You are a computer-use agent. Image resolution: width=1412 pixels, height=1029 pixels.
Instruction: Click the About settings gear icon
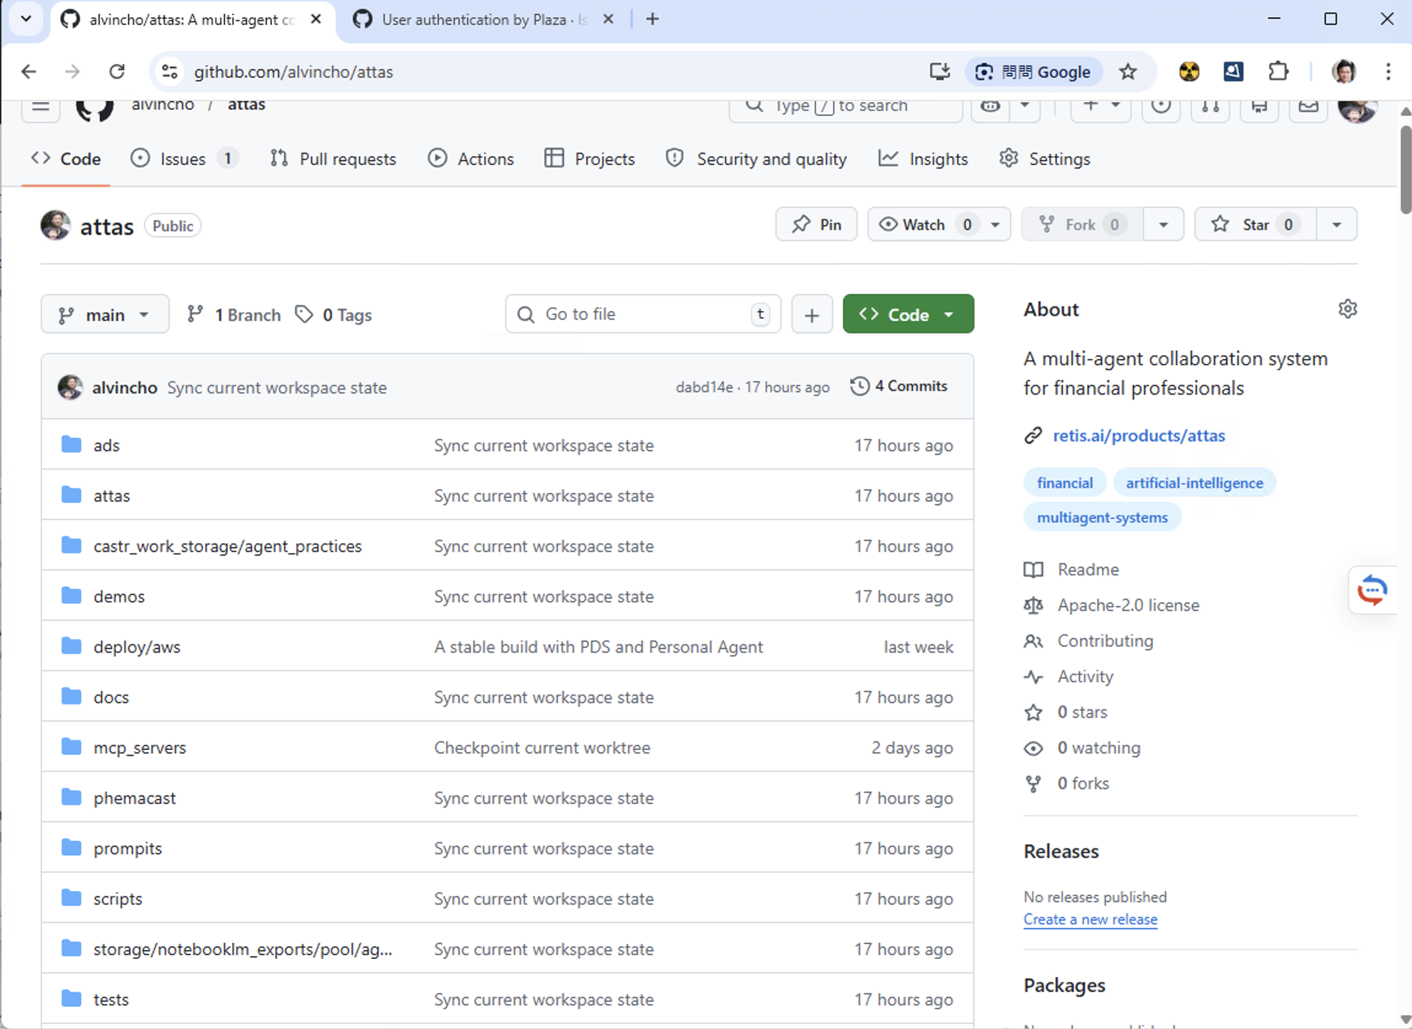(1347, 309)
